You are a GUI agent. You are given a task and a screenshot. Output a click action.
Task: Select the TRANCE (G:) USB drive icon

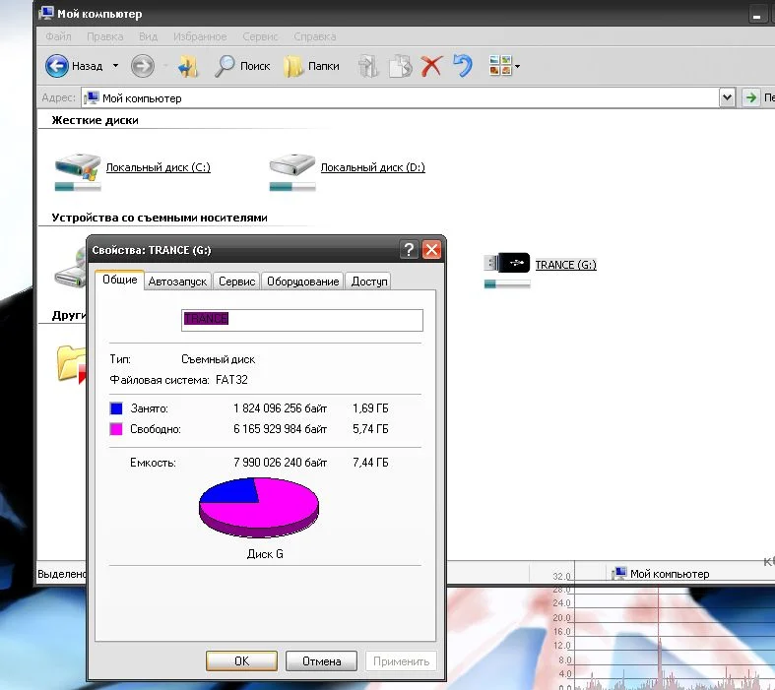pyautogui.click(x=506, y=262)
